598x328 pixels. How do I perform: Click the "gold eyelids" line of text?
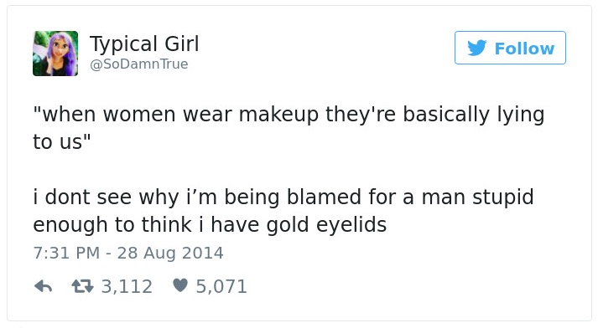(210, 224)
